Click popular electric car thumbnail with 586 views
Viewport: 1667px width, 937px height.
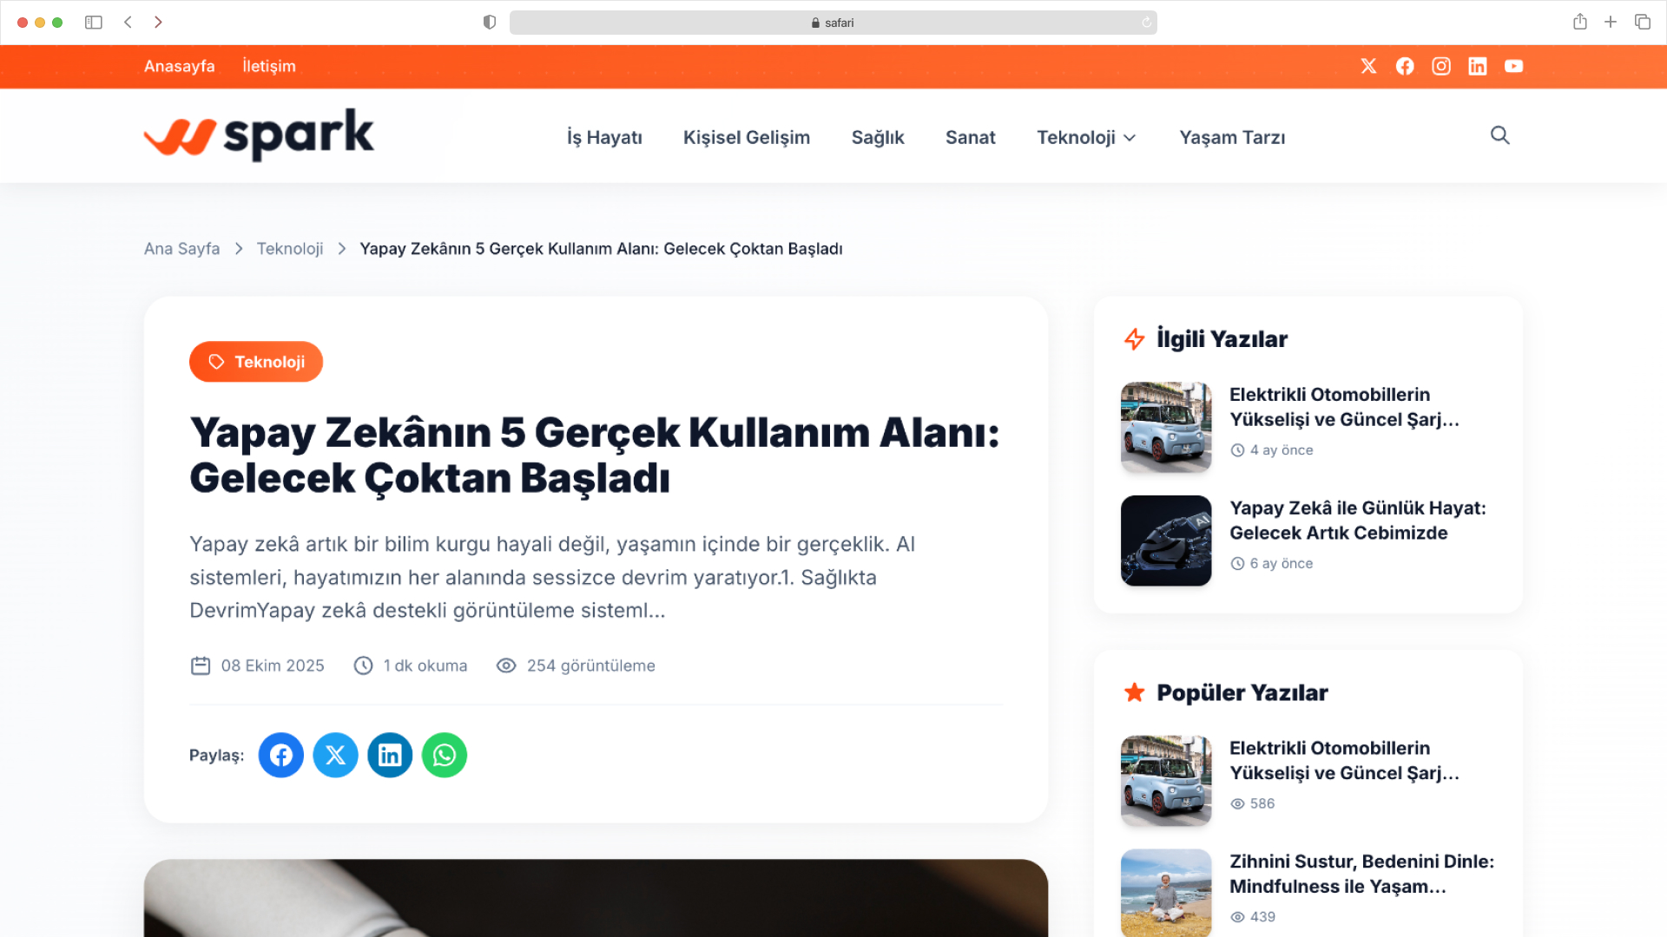(x=1166, y=781)
